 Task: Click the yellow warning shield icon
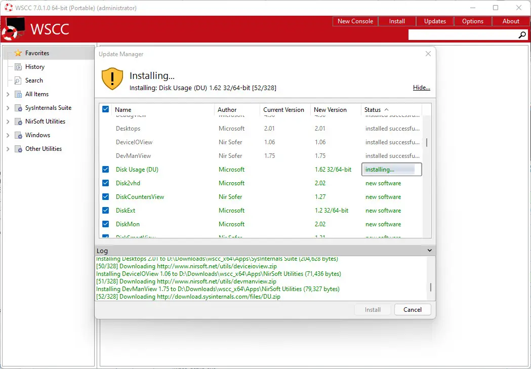click(112, 78)
